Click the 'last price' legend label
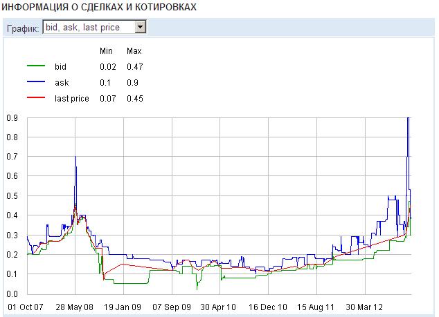The width and height of the screenshot is (439, 317). [x=72, y=99]
